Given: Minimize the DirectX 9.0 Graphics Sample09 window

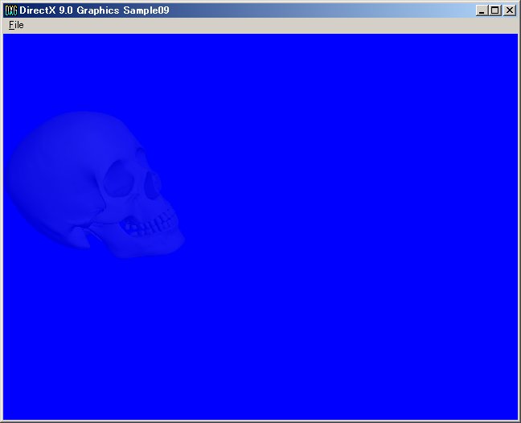Looking at the screenshot, I should point(481,10).
